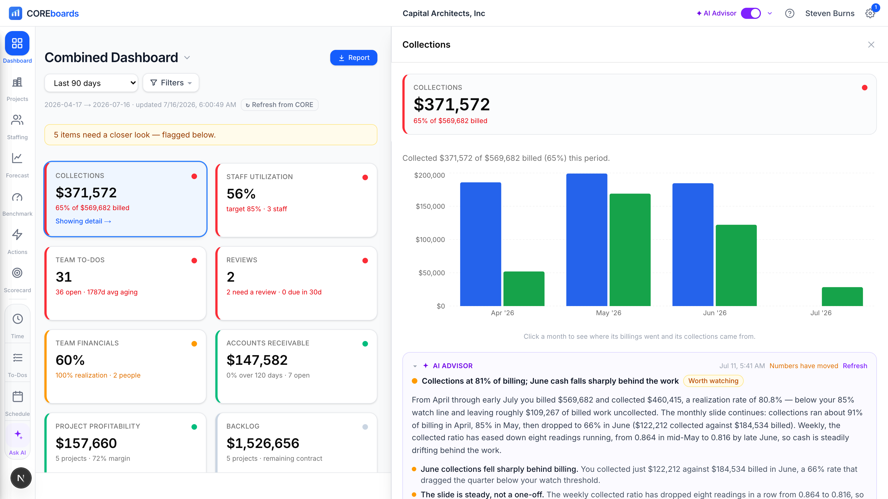Screen dimensions: 888x499
Task: Open the settings gear icon
Action: pos(870,13)
